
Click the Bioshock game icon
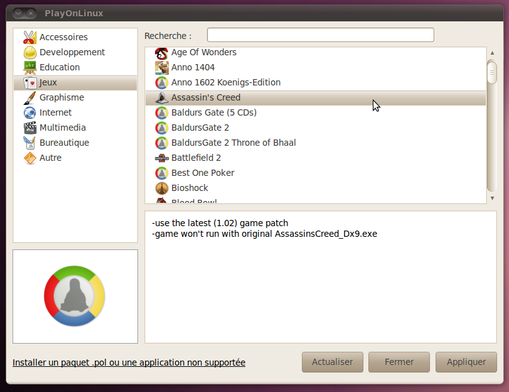162,188
